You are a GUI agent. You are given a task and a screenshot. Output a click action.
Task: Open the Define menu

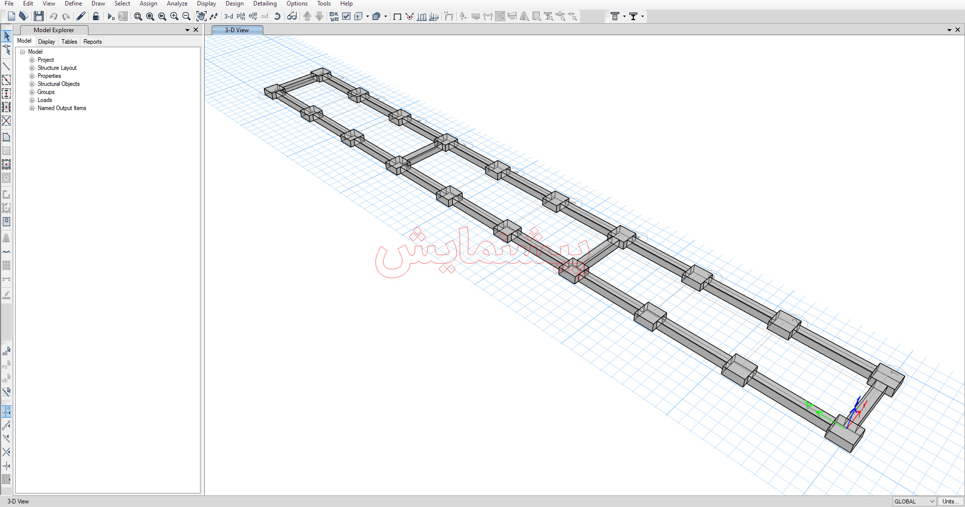[73, 4]
